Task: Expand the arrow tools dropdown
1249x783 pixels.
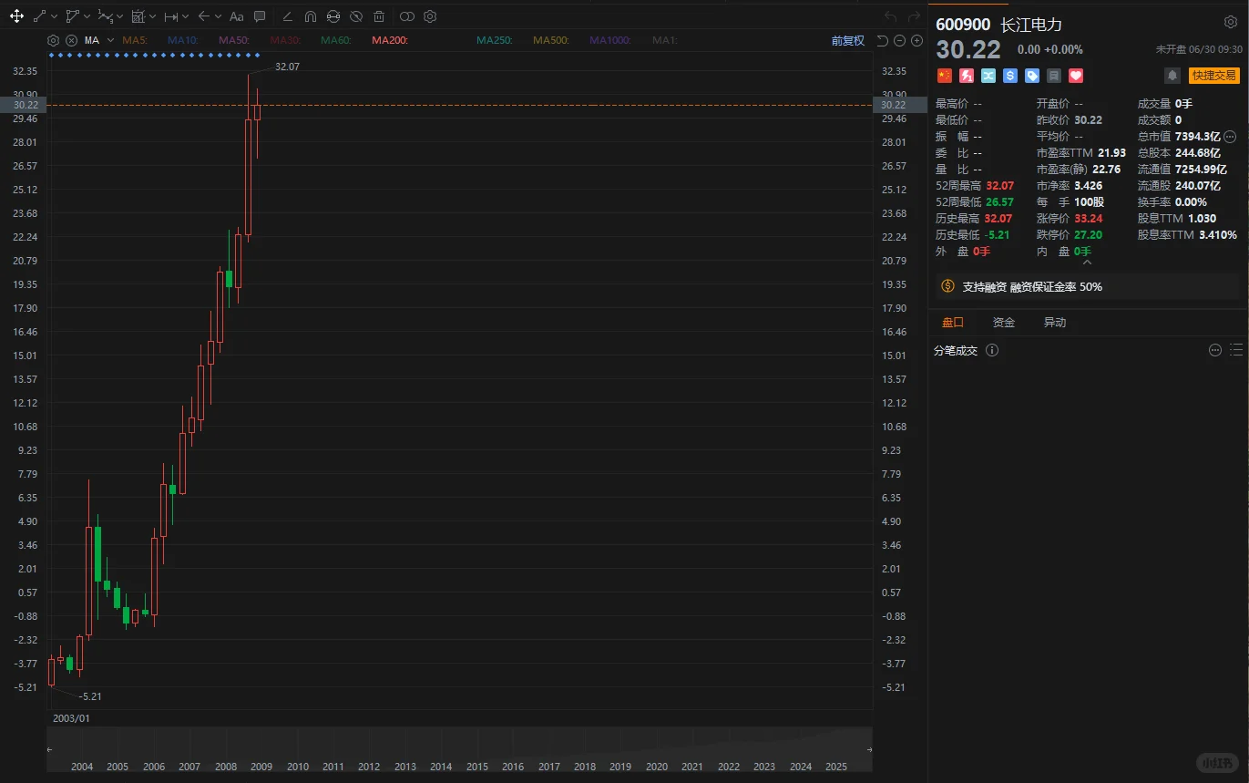Action: [x=218, y=16]
